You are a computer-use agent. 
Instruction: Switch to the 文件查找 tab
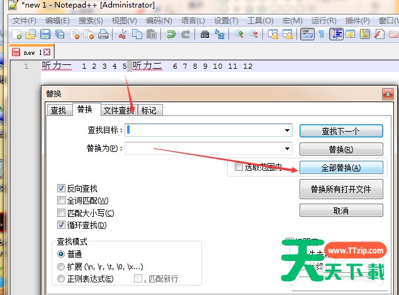pyautogui.click(x=119, y=110)
